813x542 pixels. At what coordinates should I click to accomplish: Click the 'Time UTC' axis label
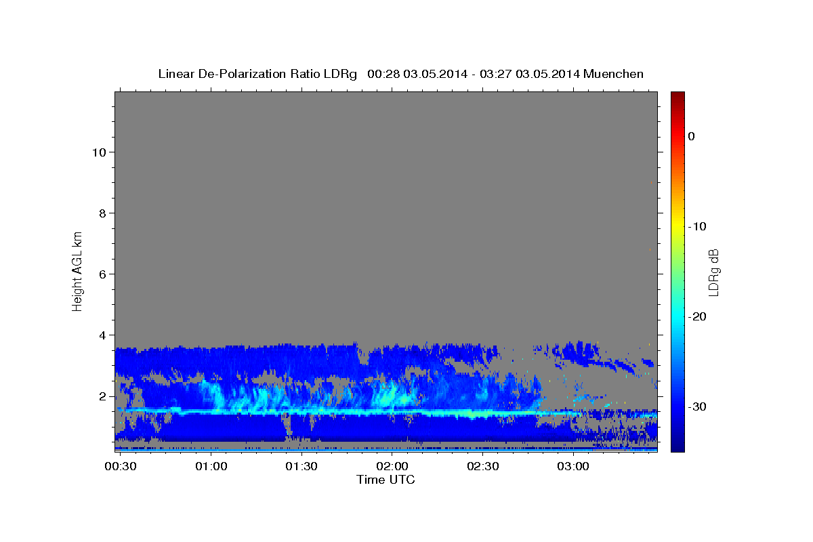385,480
